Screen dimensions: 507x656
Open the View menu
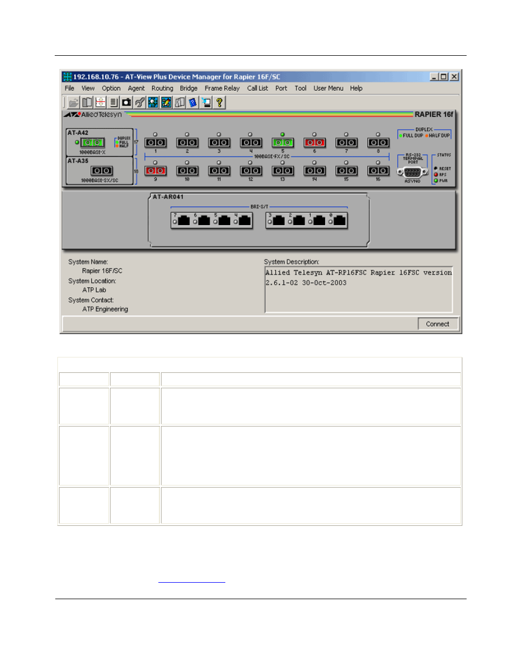tap(88, 88)
